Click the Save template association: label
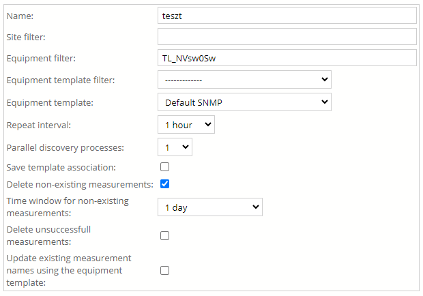Image resolution: width=423 pixels, height=296 pixels. click(61, 168)
